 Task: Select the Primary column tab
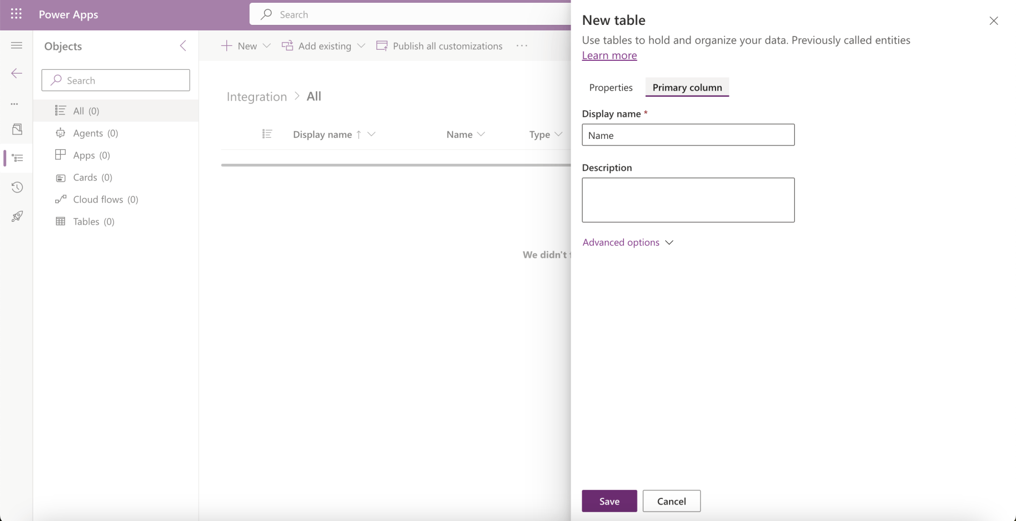click(687, 87)
